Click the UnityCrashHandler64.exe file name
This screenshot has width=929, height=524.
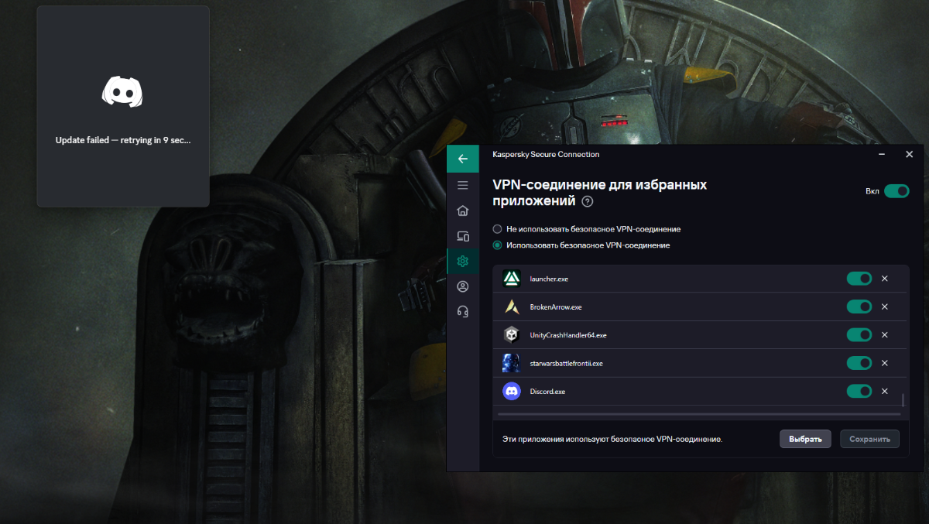point(568,335)
